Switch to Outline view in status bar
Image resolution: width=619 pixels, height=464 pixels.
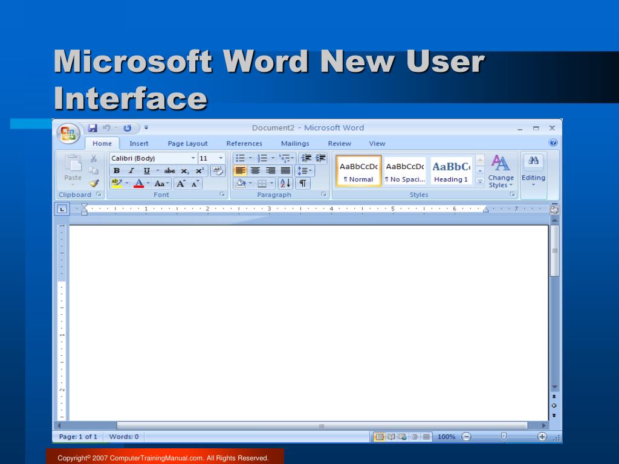415,437
